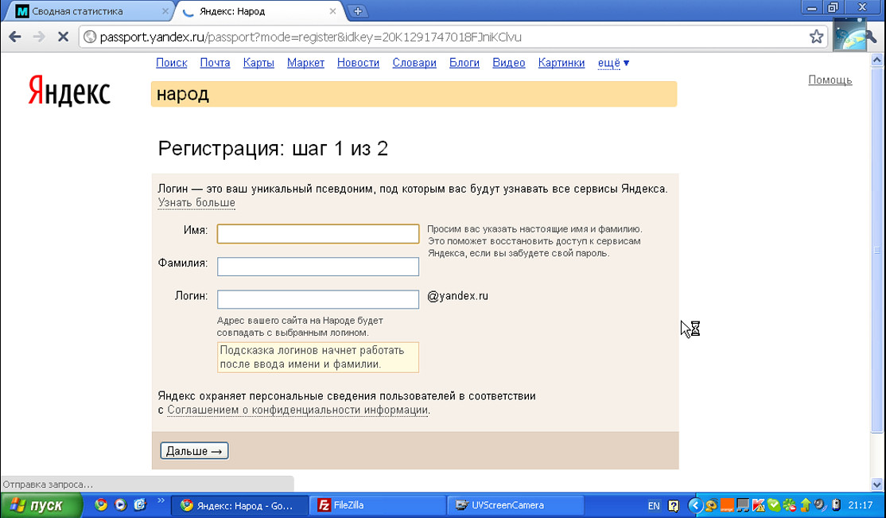The width and height of the screenshot is (886, 518).
Task: Bookmark page with the star icon
Action: point(815,37)
